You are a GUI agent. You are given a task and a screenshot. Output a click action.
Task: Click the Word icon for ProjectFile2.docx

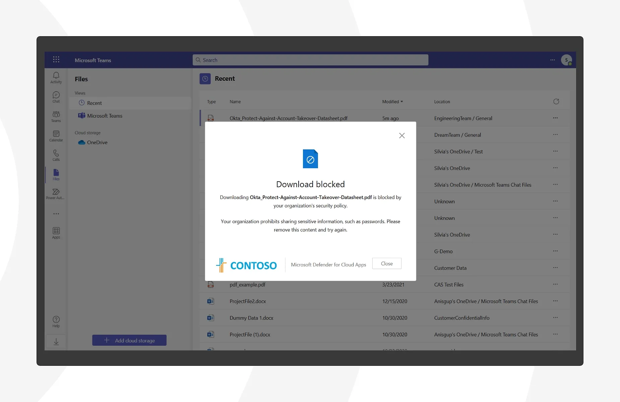pos(210,301)
